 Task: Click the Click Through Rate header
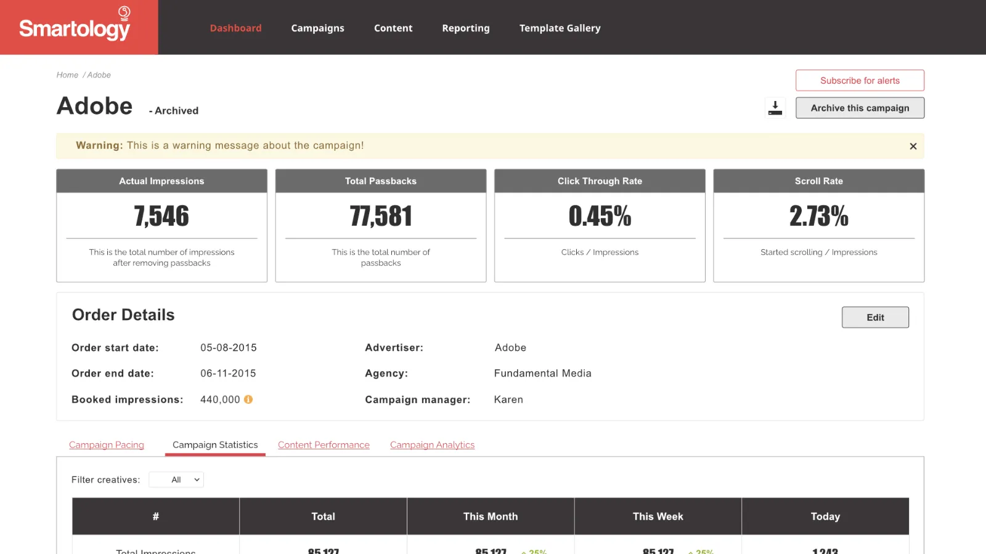[600, 181]
